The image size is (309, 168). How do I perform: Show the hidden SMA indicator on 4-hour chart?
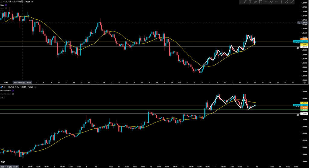pyautogui.click(x=6, y=8)
